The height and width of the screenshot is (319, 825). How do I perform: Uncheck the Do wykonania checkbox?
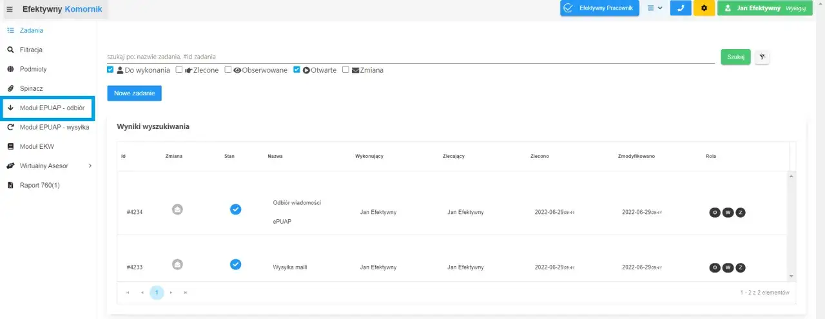pyautogui.click(x=110, y=70)
